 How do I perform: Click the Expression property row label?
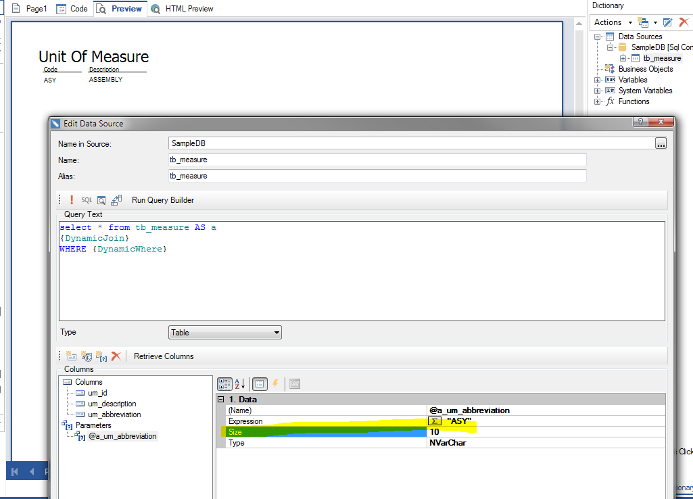click(x=245, y=421)
